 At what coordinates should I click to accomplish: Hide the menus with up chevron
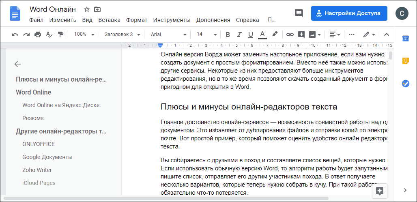pos(387,34)
